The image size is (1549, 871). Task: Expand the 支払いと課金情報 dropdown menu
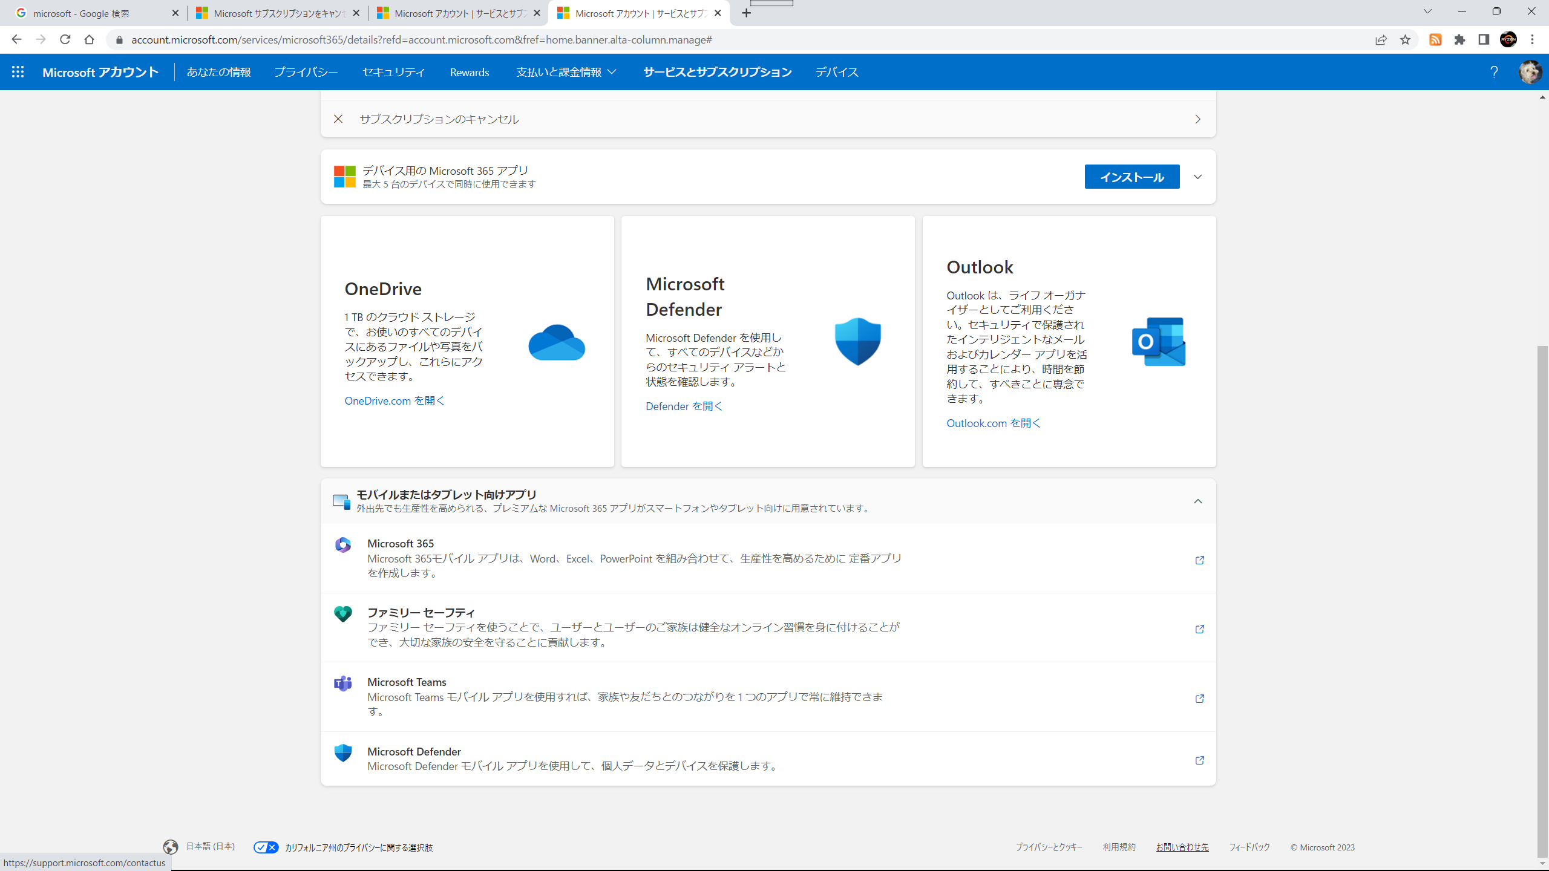(566, 72)
